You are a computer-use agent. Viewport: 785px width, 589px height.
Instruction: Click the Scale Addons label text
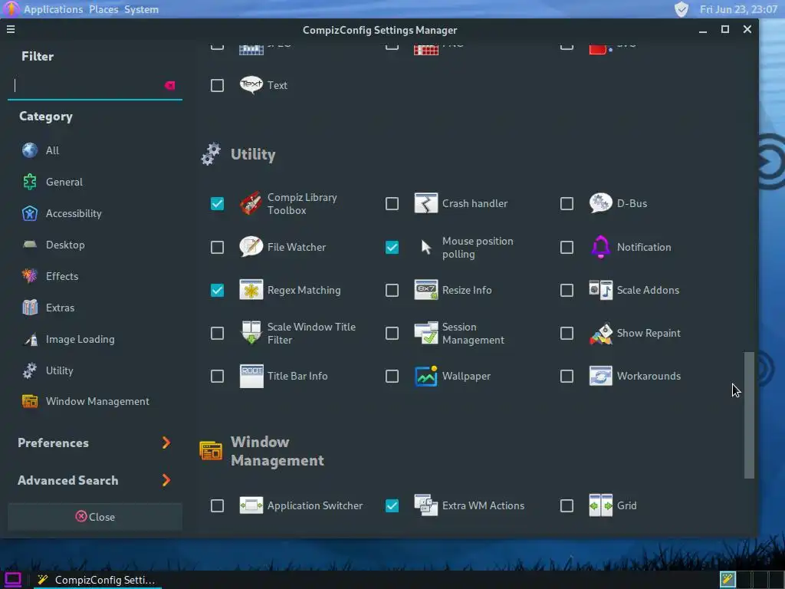coord(648,290)
